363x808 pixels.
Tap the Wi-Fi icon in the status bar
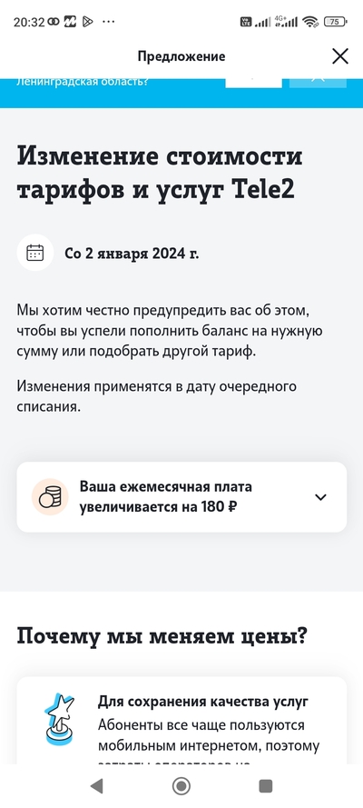310,22
